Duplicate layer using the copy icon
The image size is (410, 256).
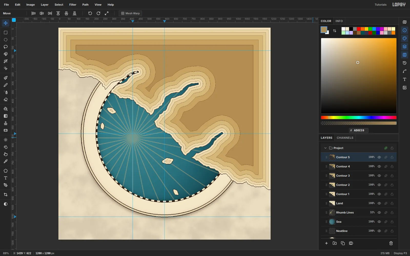pos(343,243)
